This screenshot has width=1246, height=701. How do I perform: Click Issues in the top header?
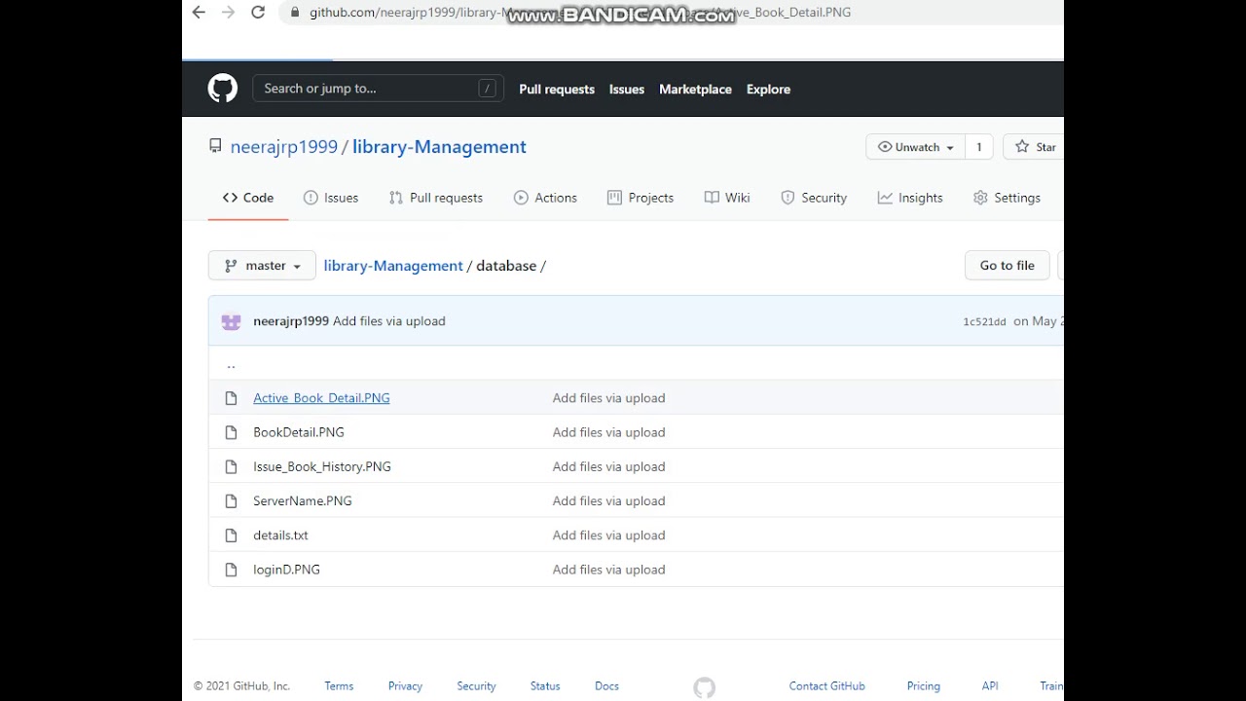(627, 90)
